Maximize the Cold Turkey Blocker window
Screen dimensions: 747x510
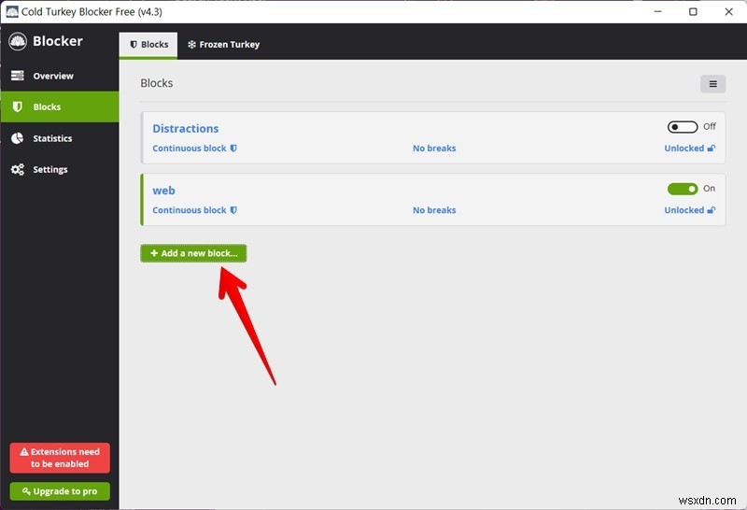[693, 11]
